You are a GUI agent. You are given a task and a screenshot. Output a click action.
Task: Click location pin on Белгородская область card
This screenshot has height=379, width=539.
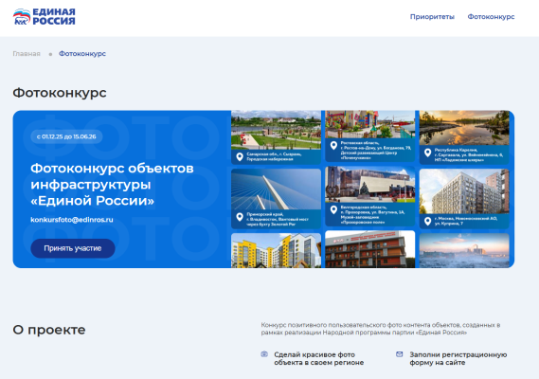tap(333, 209)
